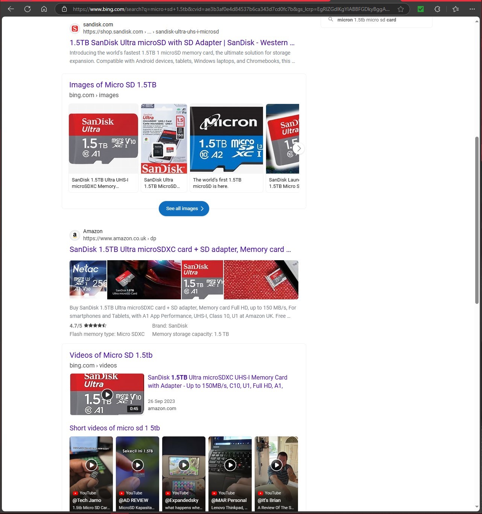482x514 pixels.
Task: Click scrollbar up arrow
Action: click(x=477, y=21)
